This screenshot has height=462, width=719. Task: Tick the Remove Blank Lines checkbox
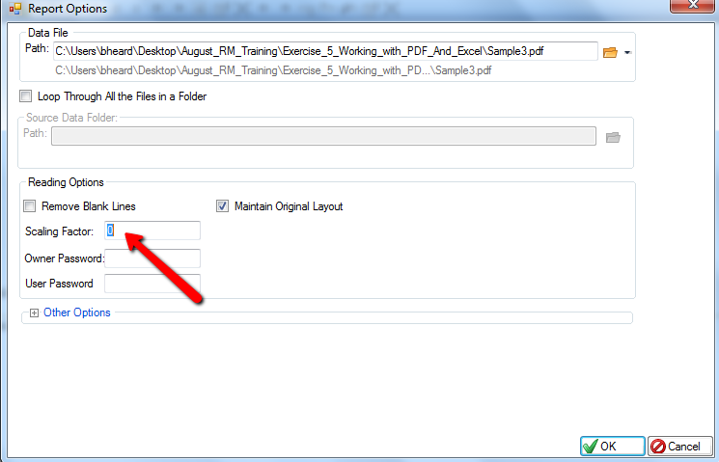(29, 206)
